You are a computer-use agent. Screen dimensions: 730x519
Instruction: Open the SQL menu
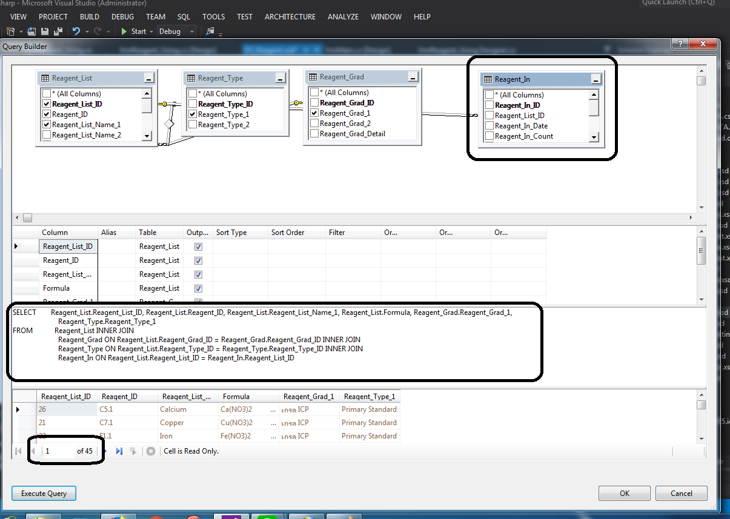click(184, 16)
